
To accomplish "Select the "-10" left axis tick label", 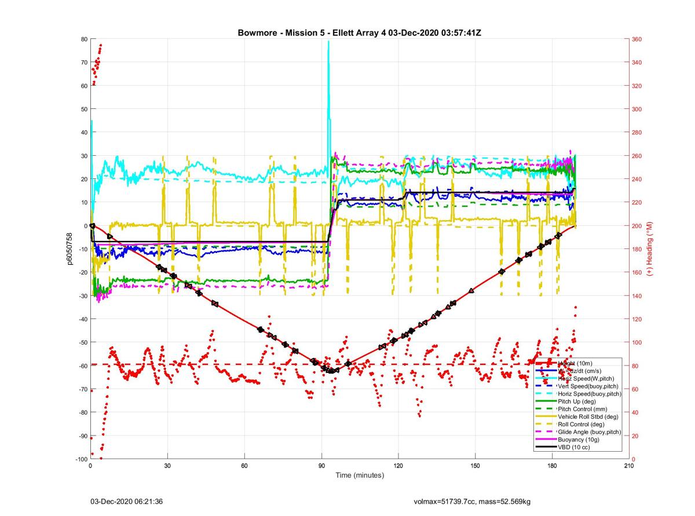I will coord(82,249).
